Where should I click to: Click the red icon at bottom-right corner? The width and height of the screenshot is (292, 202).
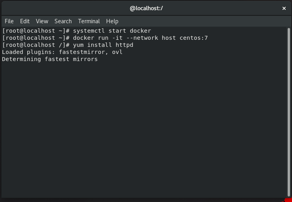288,200
